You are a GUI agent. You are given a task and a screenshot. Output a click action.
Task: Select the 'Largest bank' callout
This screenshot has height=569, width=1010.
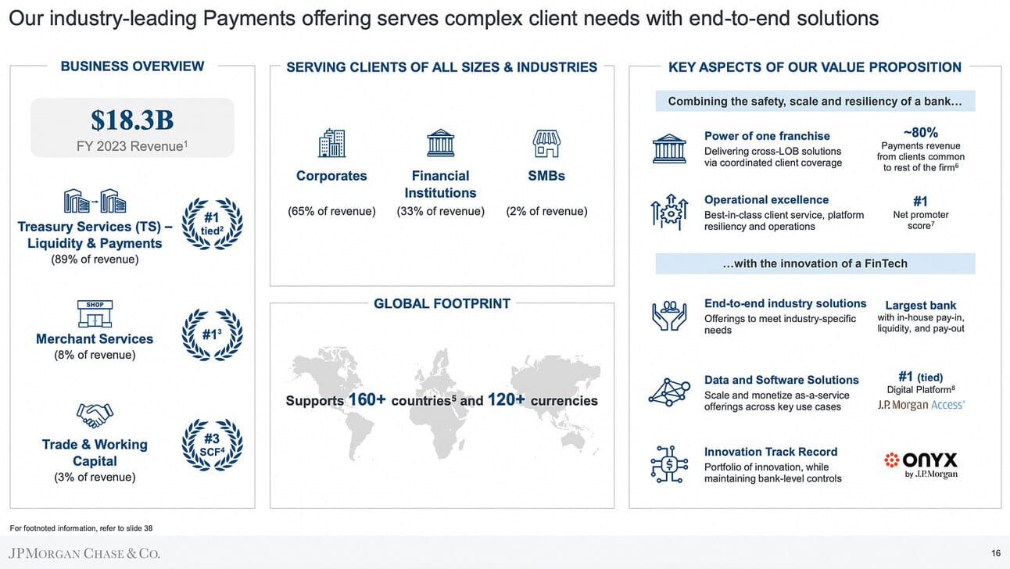tap(920, 305)
